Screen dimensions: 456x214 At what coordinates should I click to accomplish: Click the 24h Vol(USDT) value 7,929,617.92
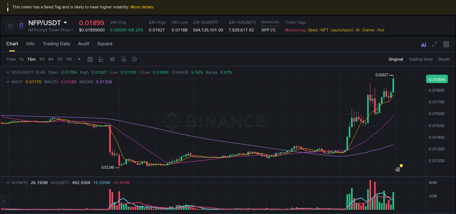pos(241,30)
